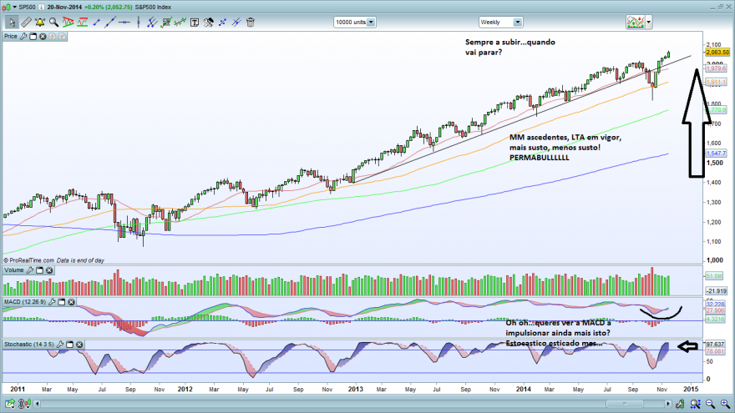
Task: Open the dropdown arrow beside SP500 ticker
Action: coord(14,7)
